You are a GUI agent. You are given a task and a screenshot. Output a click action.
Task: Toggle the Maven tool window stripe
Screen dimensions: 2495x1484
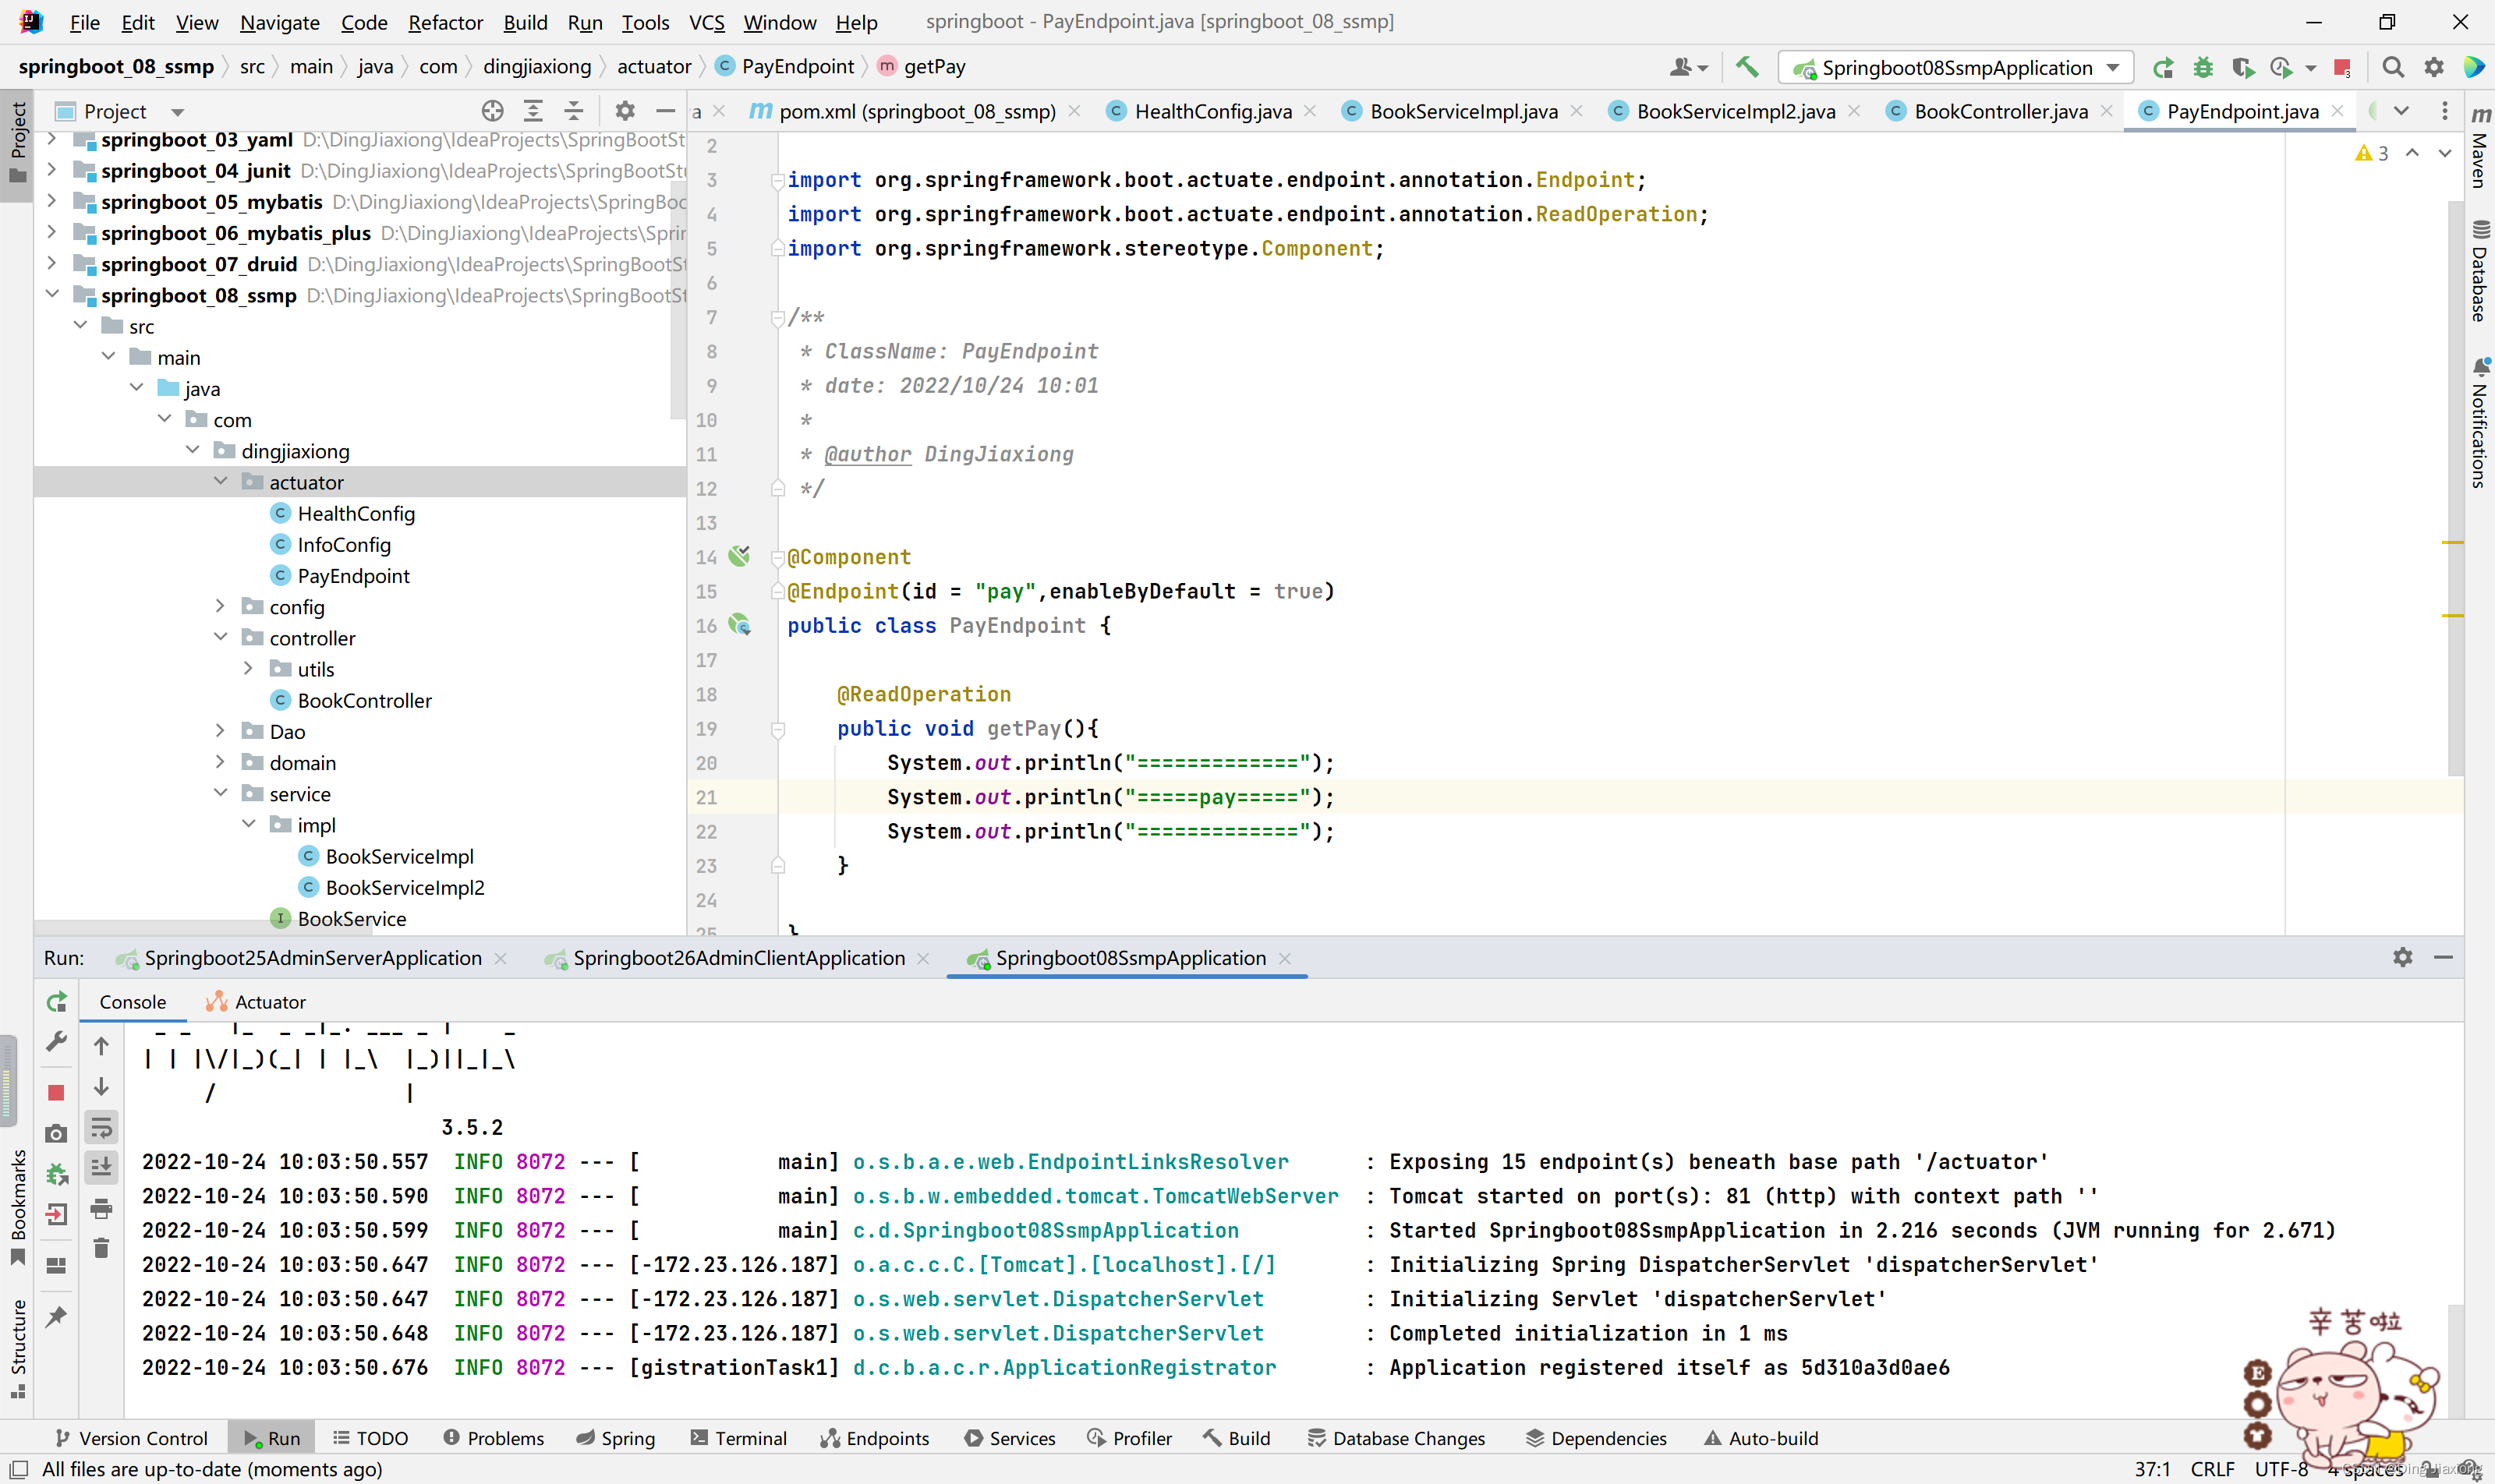tap(2480, 147)
